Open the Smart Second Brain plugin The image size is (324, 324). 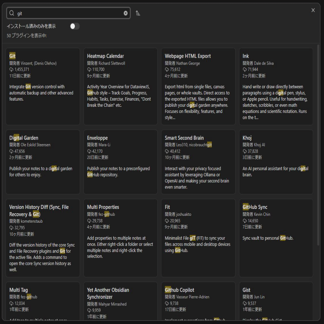click(x=198, y=162)
